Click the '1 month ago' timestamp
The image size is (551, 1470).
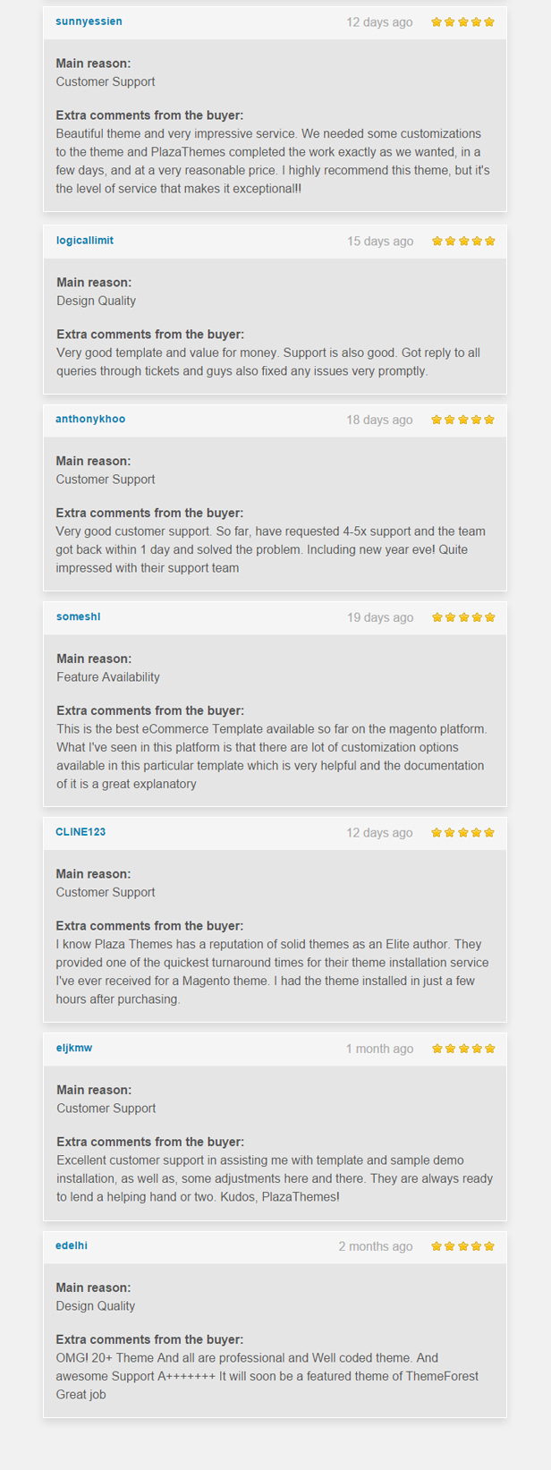point(380,1049)
